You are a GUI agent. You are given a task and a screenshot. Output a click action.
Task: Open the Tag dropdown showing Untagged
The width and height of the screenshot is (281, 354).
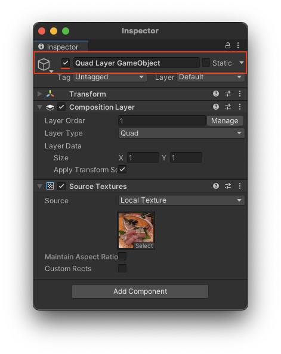[110, 77]
